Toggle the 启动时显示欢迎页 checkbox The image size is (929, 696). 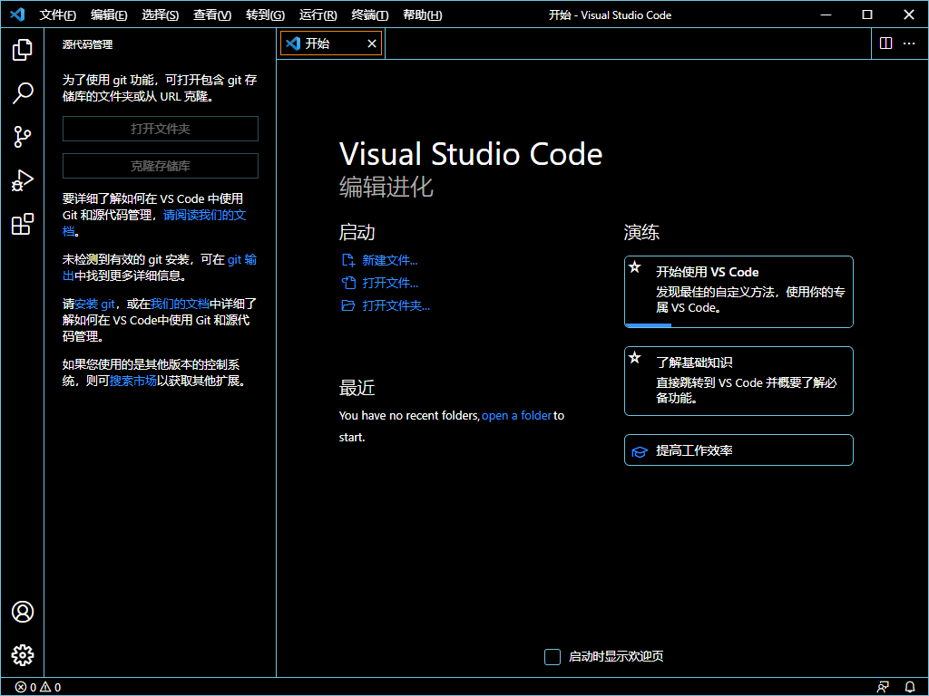point(553,656)
